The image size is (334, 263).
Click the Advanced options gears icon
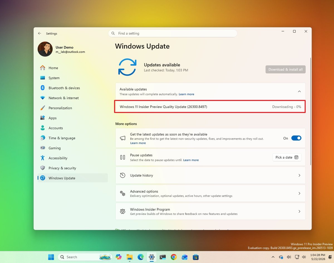tap(122, 193)
